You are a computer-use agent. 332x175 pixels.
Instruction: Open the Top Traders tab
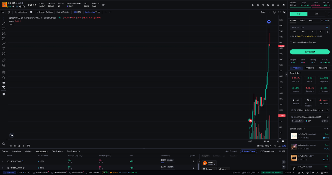(57, 151)
